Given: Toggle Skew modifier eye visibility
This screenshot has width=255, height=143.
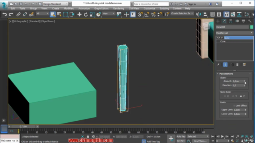Looking at the screenshot, I should pos(218,38).
